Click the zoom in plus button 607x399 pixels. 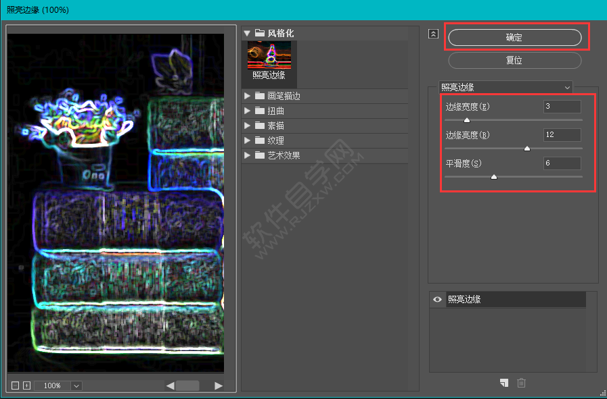point(26,385)
